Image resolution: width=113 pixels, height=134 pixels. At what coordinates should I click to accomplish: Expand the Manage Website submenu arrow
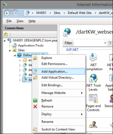pos(82,93)
